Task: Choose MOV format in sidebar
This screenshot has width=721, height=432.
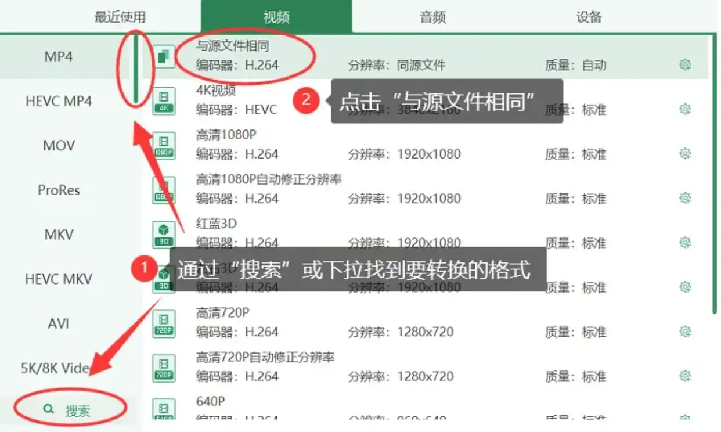Action: pos(59,146)
